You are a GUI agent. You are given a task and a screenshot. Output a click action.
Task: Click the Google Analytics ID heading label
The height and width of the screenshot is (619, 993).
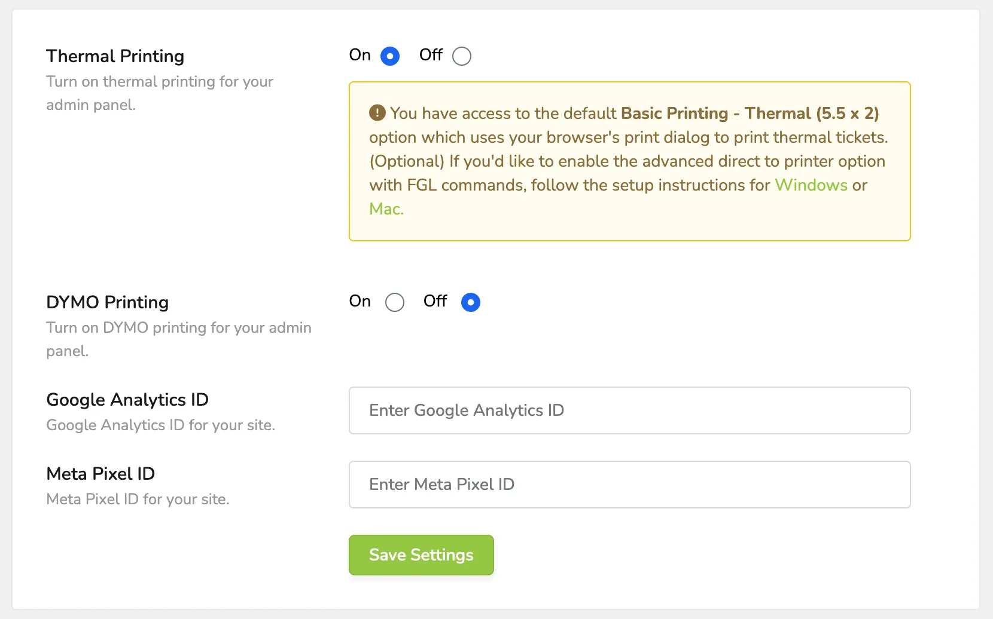127,400
